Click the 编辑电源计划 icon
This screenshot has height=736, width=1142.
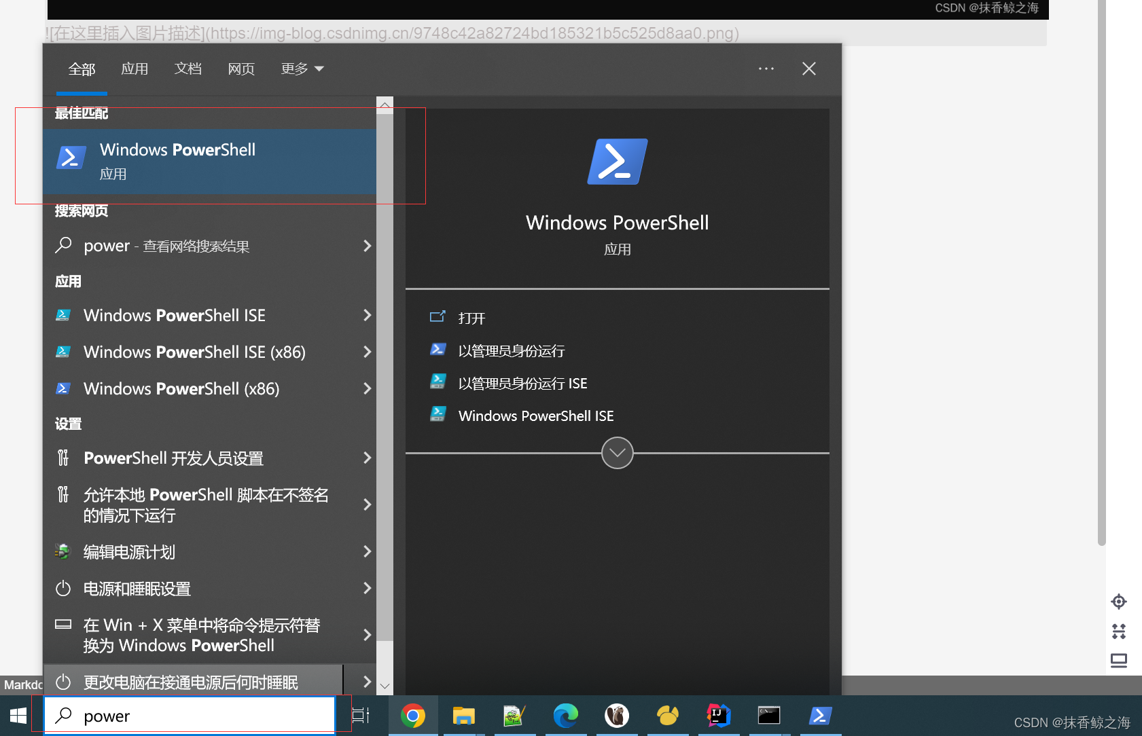point(63,551)
